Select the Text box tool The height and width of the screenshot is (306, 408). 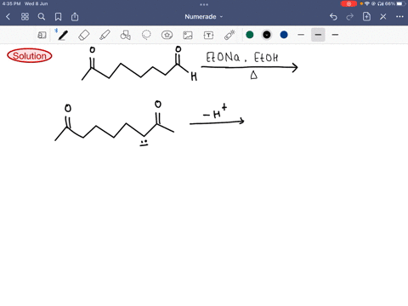208,35
